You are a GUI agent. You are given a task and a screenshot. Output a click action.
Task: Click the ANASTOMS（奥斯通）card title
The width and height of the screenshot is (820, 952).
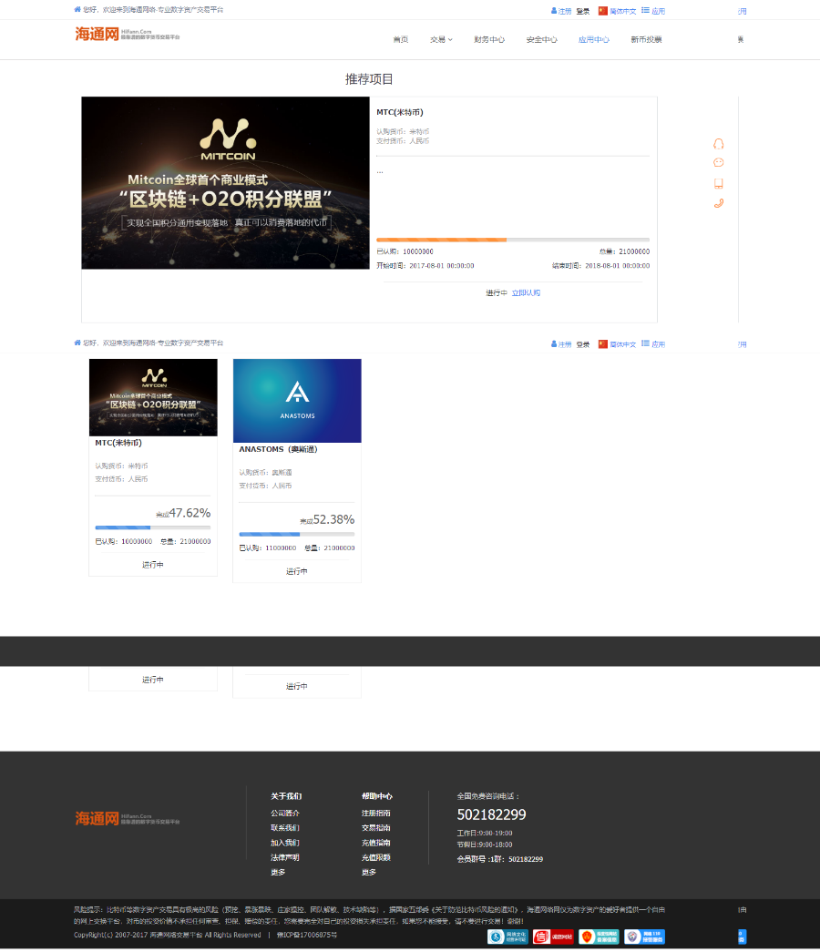point(278,449)
